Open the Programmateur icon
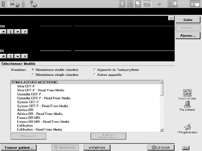 tap(188, 128)
